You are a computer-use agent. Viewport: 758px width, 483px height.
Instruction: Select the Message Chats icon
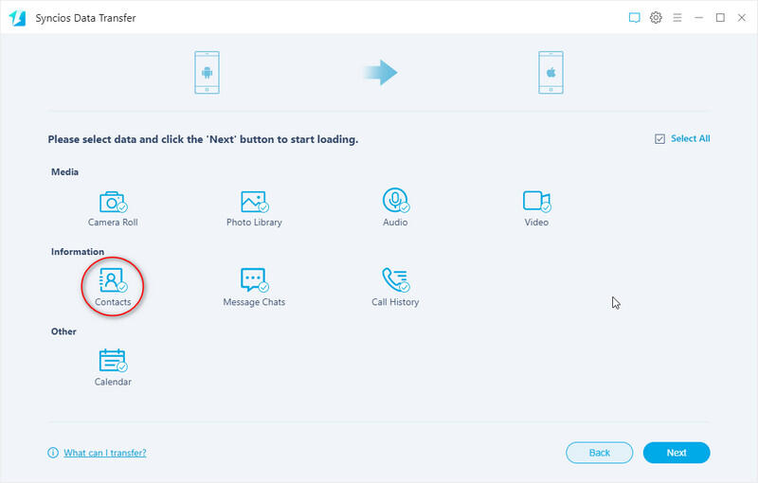point(253,281)
